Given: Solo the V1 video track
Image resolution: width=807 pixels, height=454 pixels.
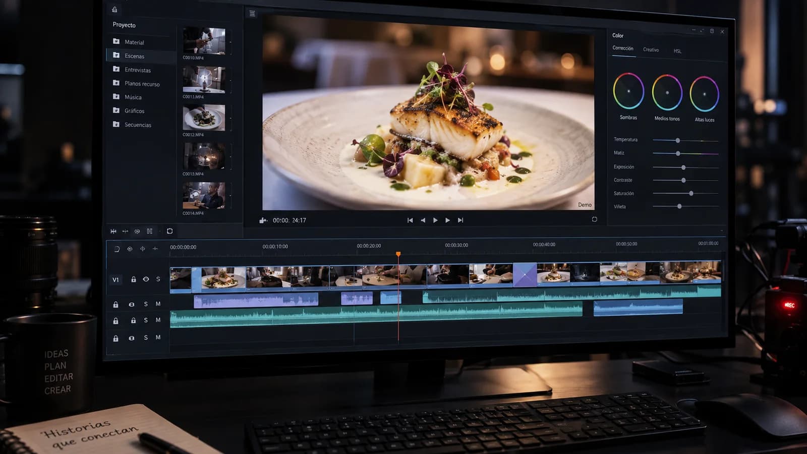Looking at the screenshot, I should point(158,279).
